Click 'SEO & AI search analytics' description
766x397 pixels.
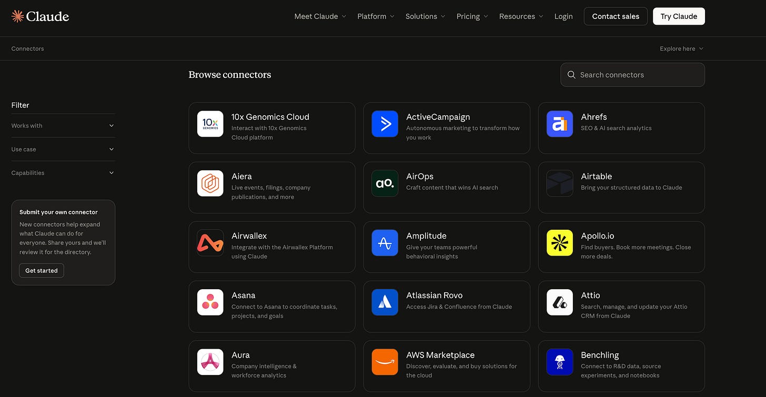pos(616,128)
